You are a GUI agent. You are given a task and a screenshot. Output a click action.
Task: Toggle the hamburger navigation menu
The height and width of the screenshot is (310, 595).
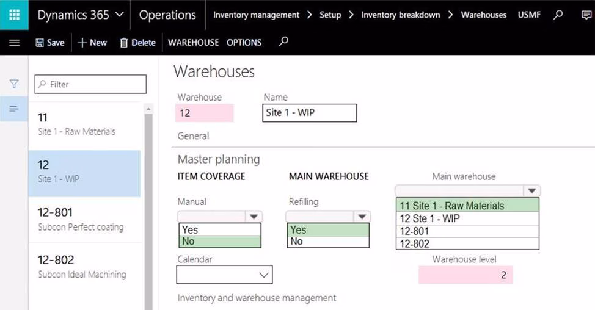pyautogui.click(x=14, y=43)
